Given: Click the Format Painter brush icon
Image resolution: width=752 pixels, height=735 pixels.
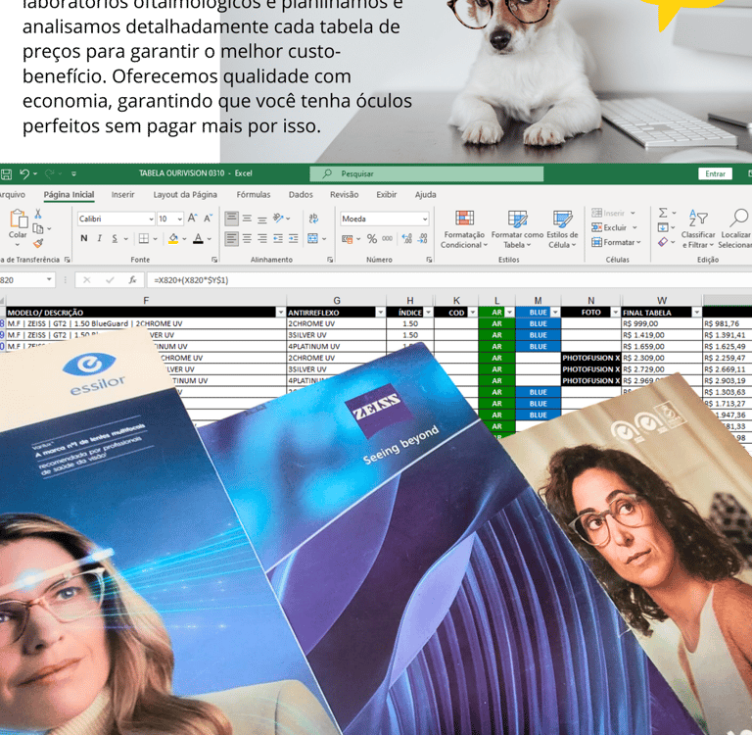Looking at the screenshot, I should pos(38,243).
